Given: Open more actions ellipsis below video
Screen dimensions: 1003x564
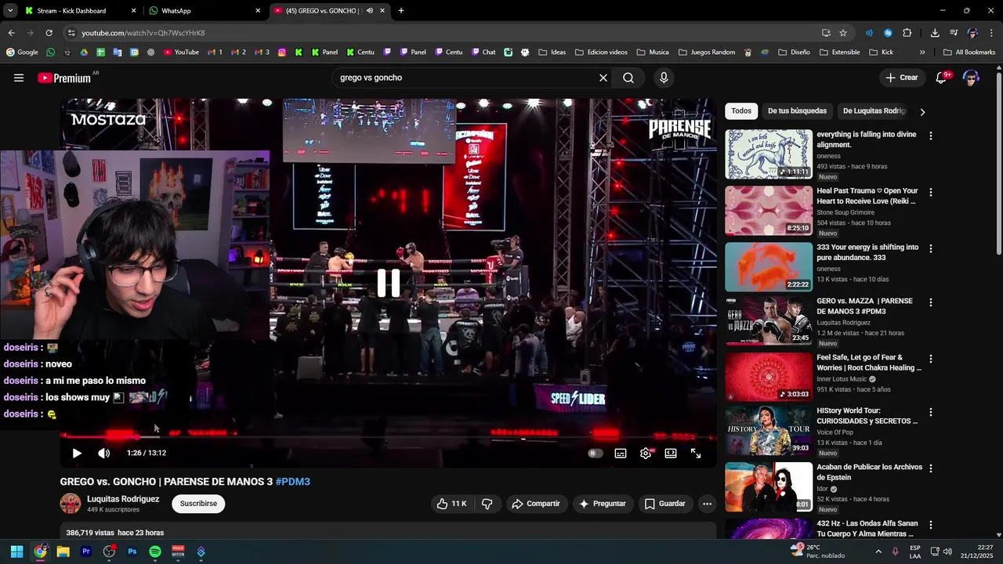Looking at the screenshot, I should (707, 504).
